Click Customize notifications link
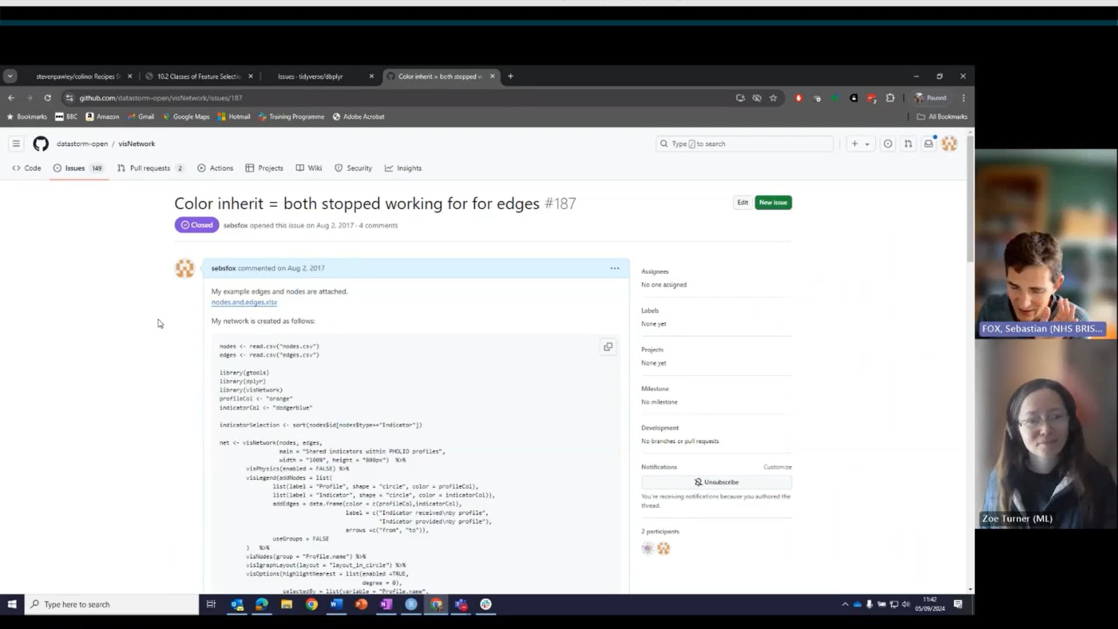The width and height of the screenshot is (1118, 629). click(x=777, y=467)
